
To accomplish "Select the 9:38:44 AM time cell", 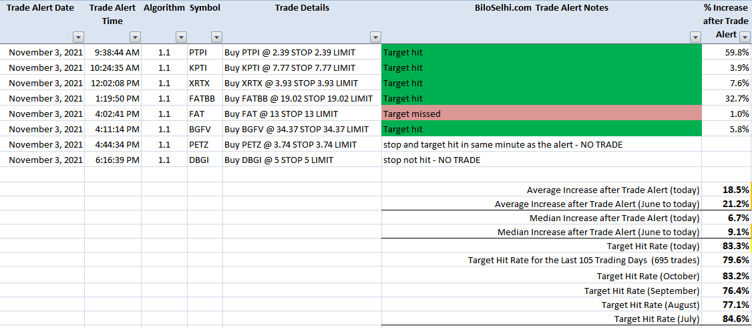I will pyautogui.click(x=113, y=52).
